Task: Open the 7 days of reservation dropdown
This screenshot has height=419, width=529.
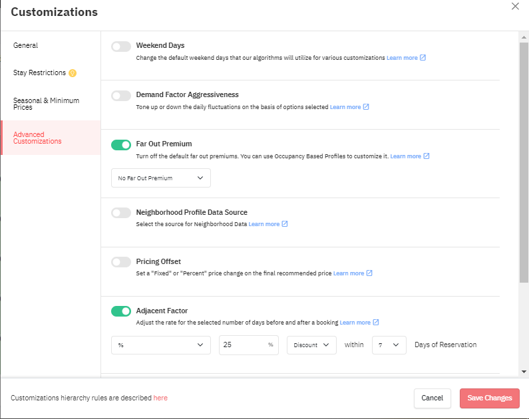Action: (389, 345)
